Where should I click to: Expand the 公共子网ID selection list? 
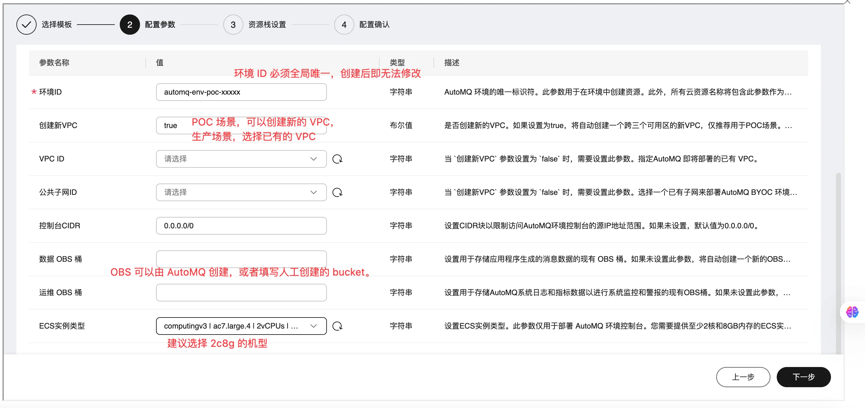[241, 192]
